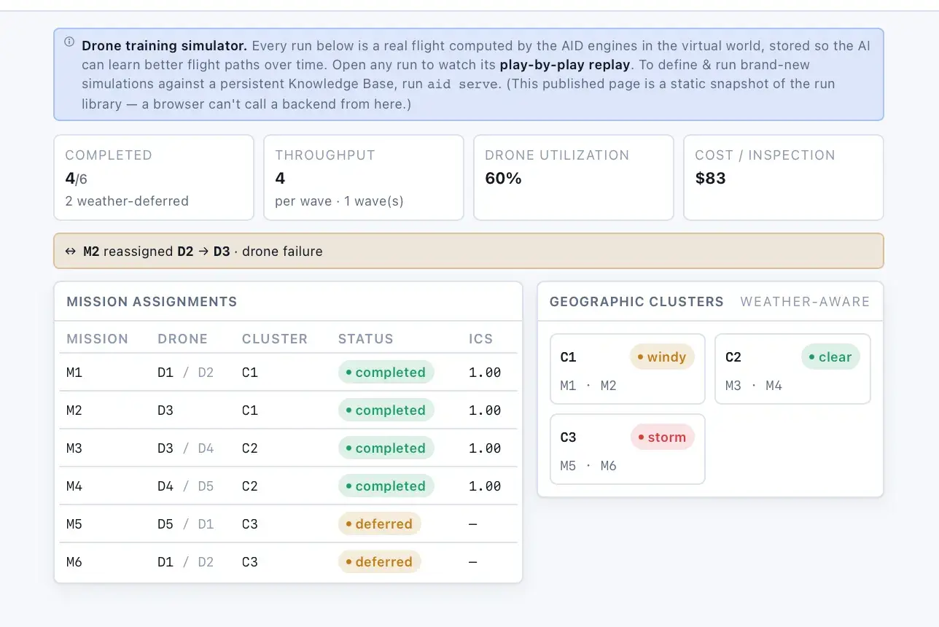This screenshot has height=627, width=939.
Task: Select mission M1 in the table
Action: pyautogui.click(x=74, y=373)
